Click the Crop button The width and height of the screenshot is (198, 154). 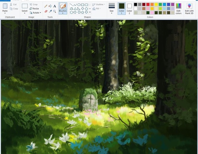pos(34,4)
